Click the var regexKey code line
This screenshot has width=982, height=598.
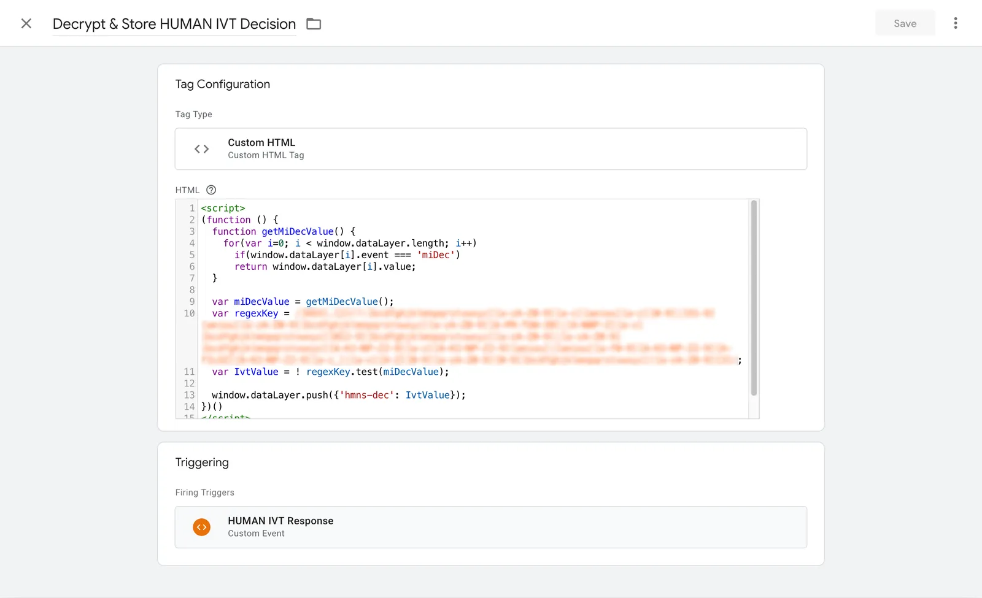point(250,313)
